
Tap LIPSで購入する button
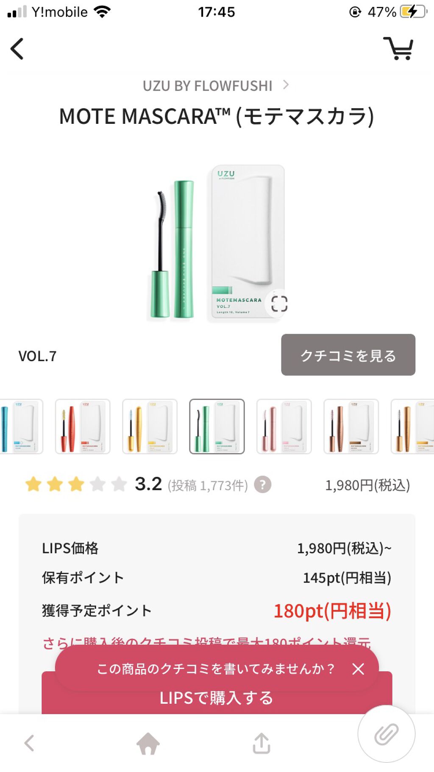point(217,698)
